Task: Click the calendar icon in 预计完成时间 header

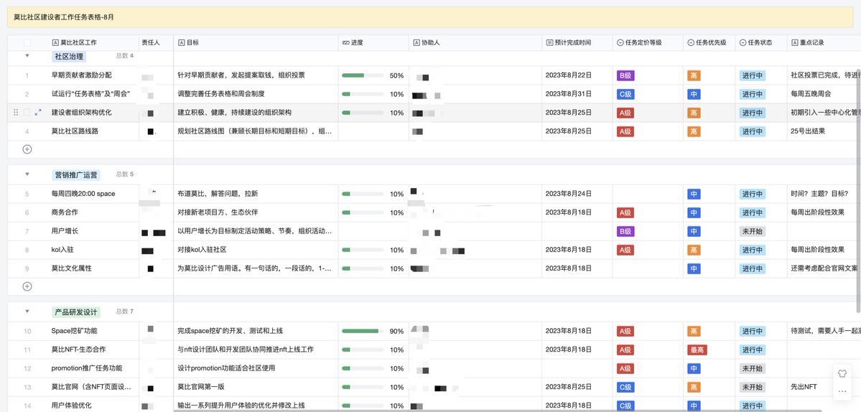Action: (x=549, y=42)
